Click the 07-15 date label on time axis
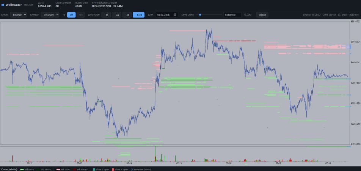This screenshot has width=361, height=171. 179,163
